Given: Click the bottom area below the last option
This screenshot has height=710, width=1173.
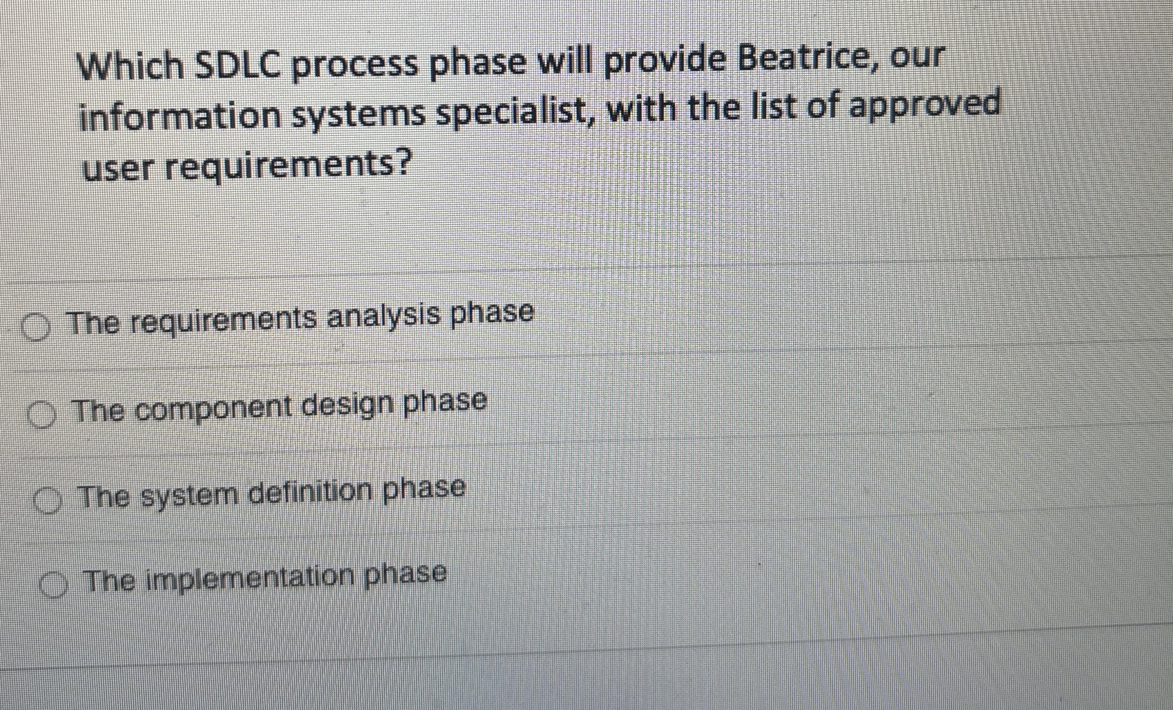Looking at the screenshot, I should [x=571, y=666].
